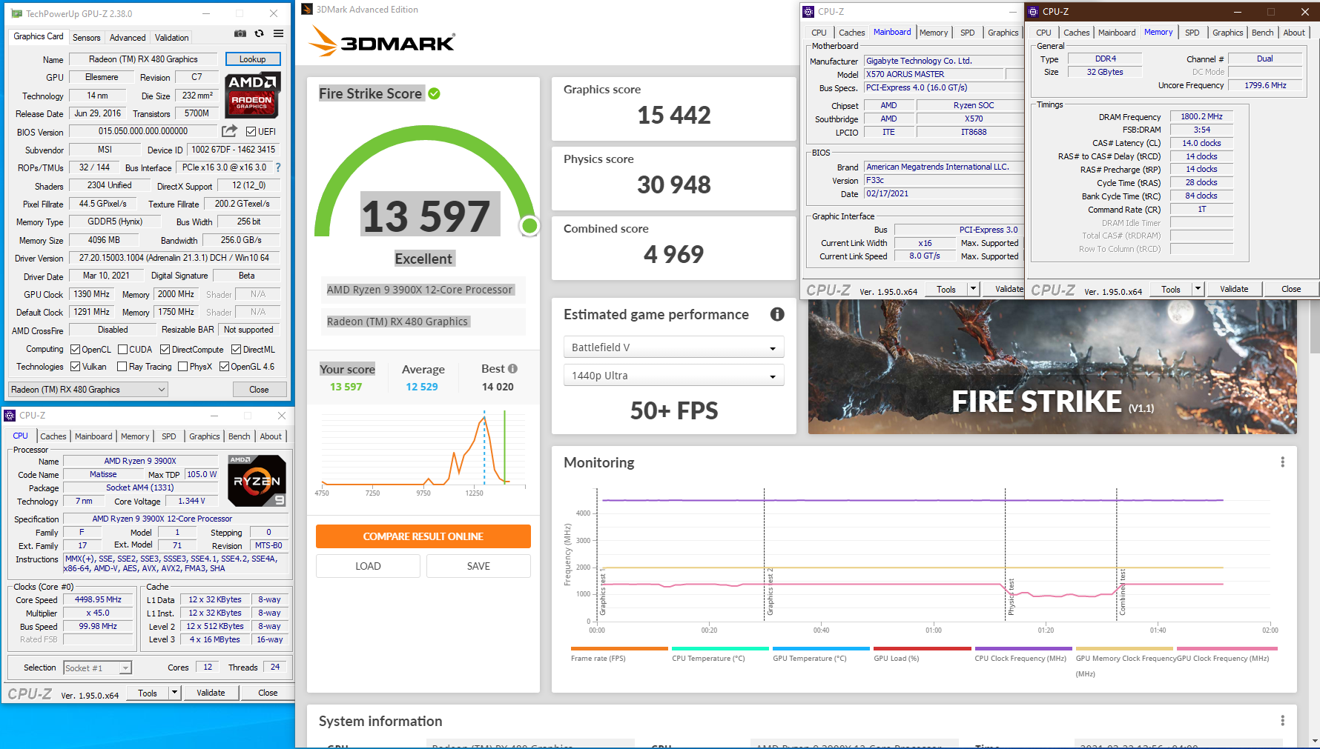Viewport: 1320px width, 749px height.
Task: Switch to the Advanced tab in GPU-Z
Action: point(128,38)
